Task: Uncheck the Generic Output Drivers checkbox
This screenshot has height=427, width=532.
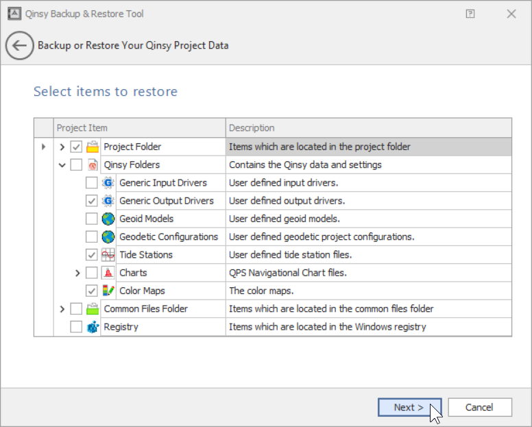Action: tap(91, 201)
